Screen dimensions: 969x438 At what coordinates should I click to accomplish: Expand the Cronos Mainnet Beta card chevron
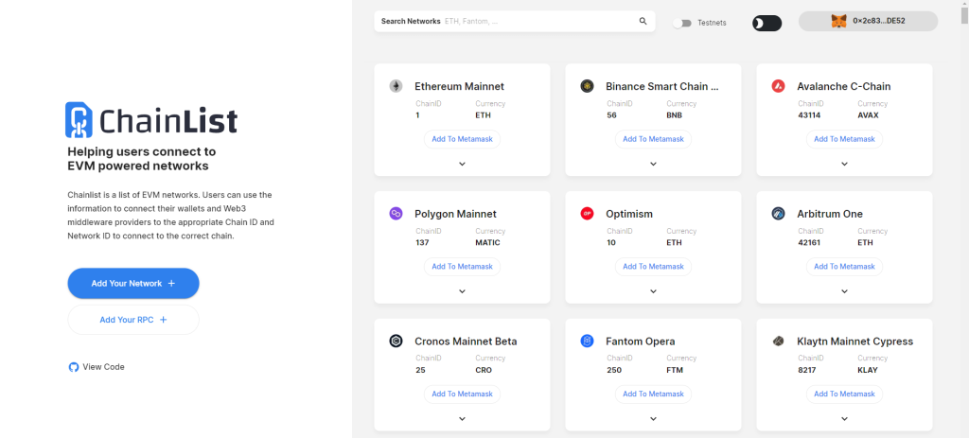[462, 418]
